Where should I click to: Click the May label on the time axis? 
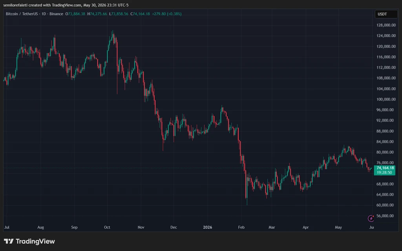coord(338,227)
